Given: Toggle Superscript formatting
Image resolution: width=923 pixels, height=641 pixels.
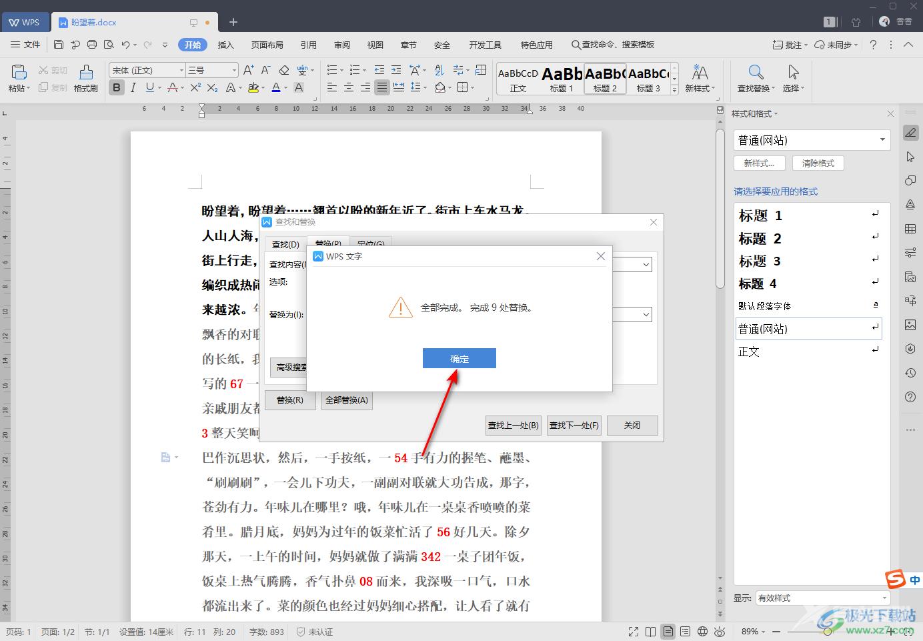Looking at the screenshot, I should click(x=195, y=87).
